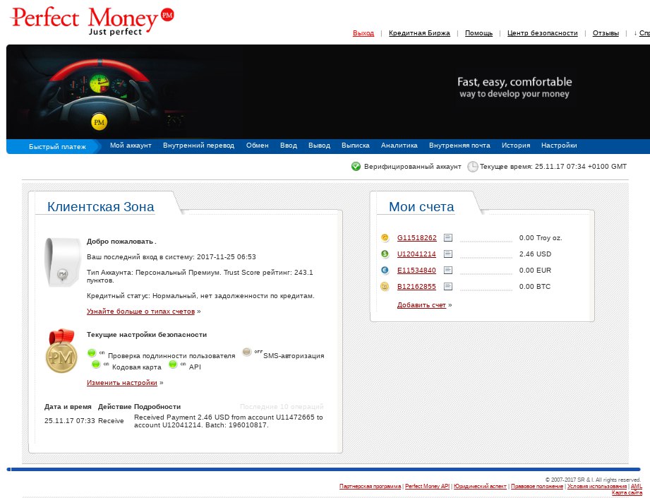
Task: Click the Последние 10 операций text
Action: click(282, 407)
